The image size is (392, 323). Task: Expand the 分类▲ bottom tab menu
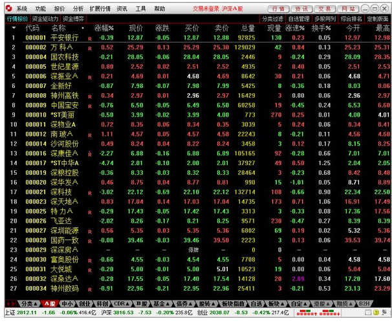point(29,304)
